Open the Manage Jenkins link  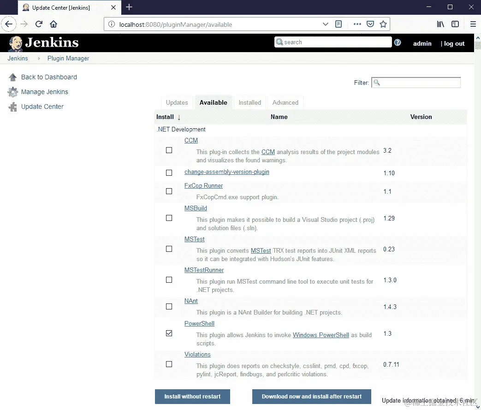click(44, 92)
